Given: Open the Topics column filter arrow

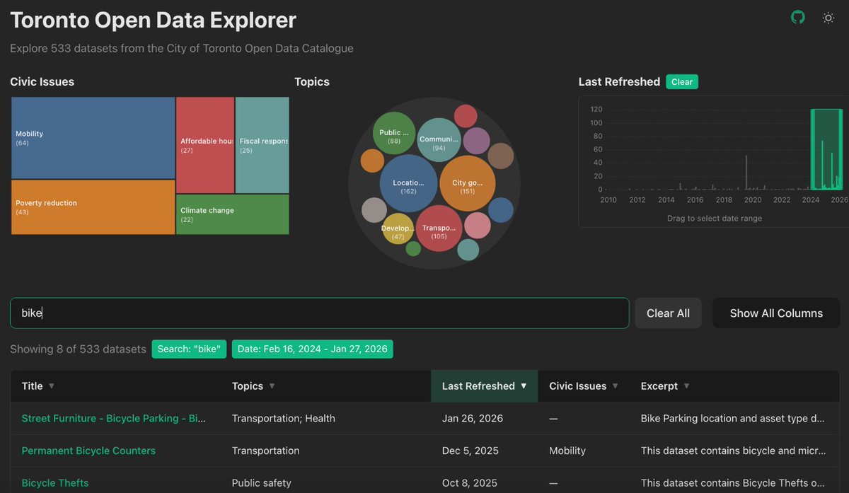Looking at the screenshot, I should click(272, 386).
